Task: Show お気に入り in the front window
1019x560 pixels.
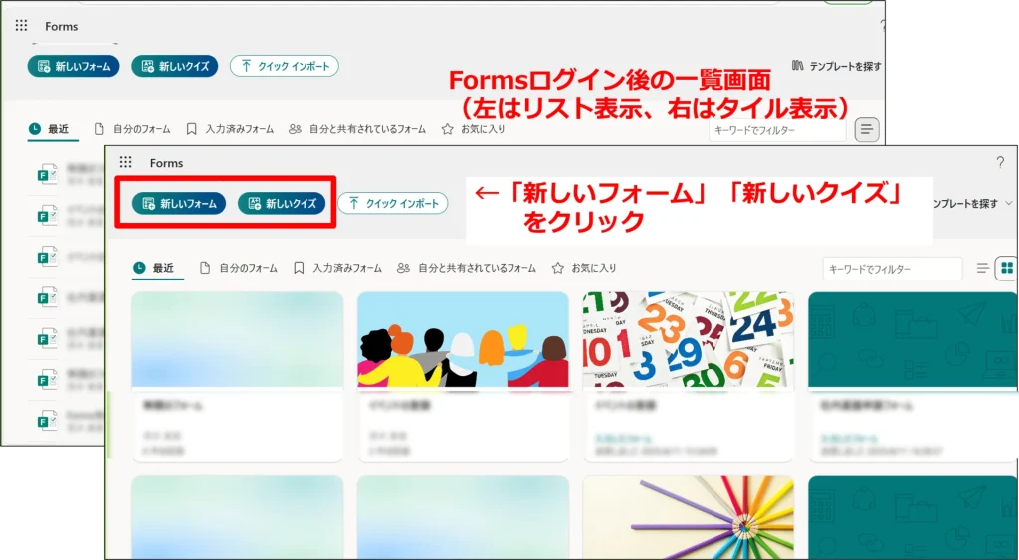Action: point(583,268)
